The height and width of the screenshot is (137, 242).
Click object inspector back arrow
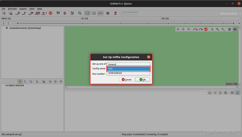pos(50,81)
